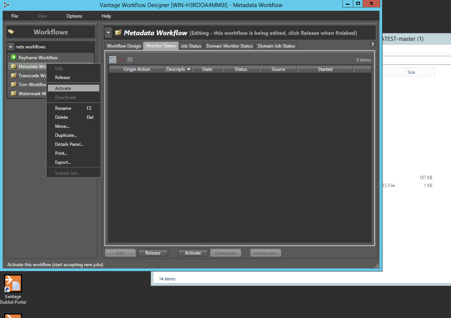The image size is (451, 318).
Task: Choose Details Panel... in the context menu
Action: (x=73, y=144)
